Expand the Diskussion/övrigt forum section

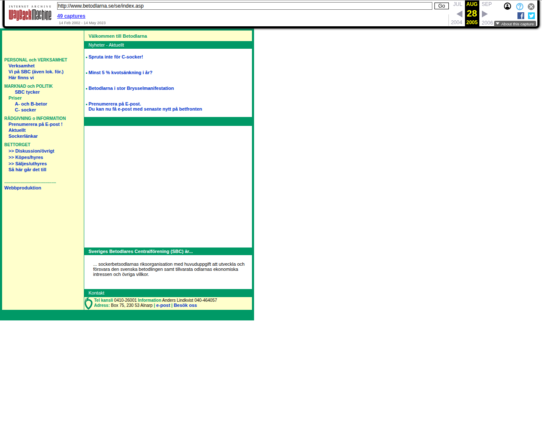point(31,151)
